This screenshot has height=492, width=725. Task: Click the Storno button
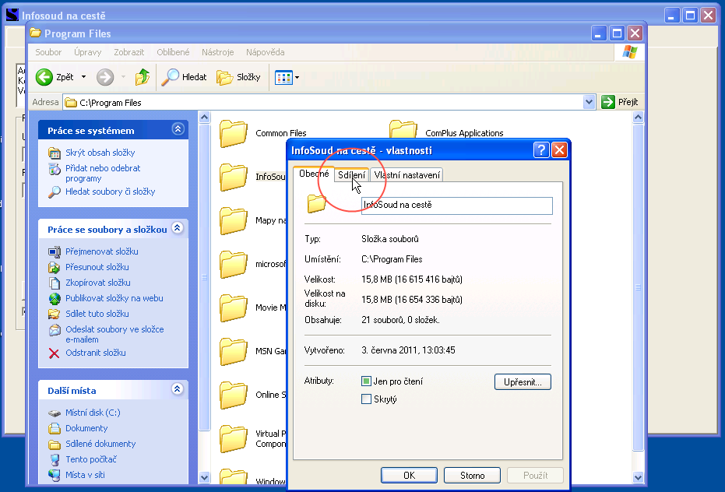(472, 476)
